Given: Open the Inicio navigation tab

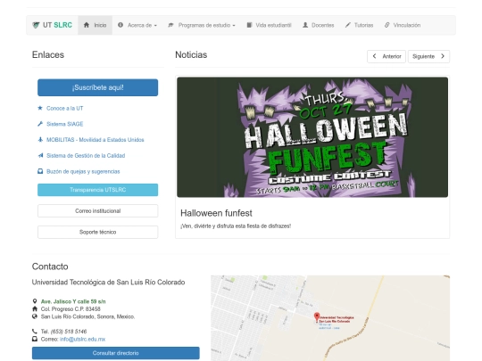Looking at the screenshot, I should [x=95, y=25].
